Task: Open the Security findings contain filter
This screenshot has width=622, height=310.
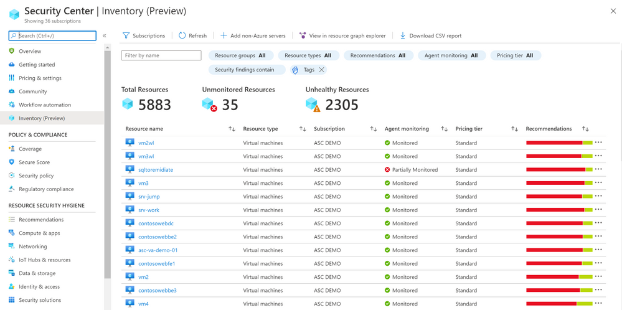Action: 247,70
